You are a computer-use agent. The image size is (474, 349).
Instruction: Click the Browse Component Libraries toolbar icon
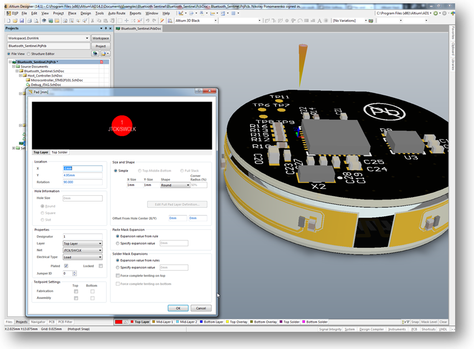(170, 21)
